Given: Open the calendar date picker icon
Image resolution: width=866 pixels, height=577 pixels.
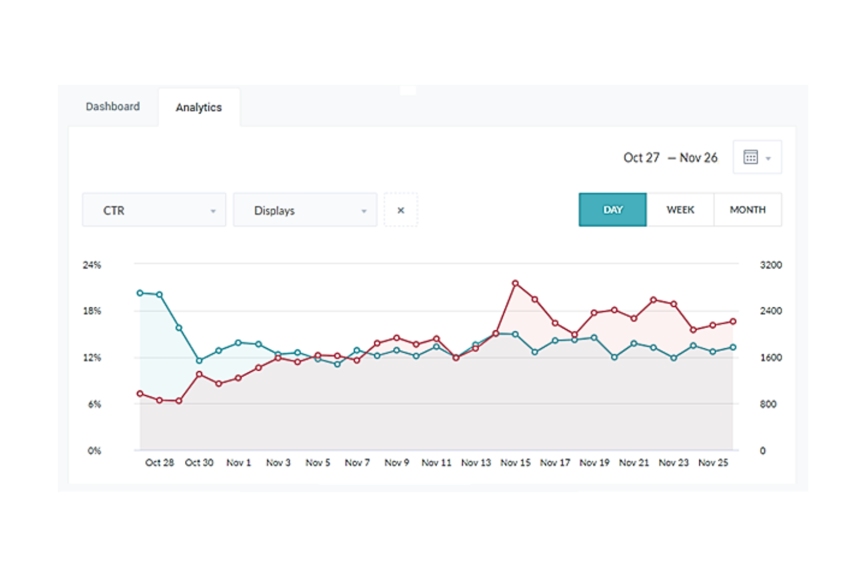Looking at the screenshot, I should pyautogui.click(x=751, y=157).
